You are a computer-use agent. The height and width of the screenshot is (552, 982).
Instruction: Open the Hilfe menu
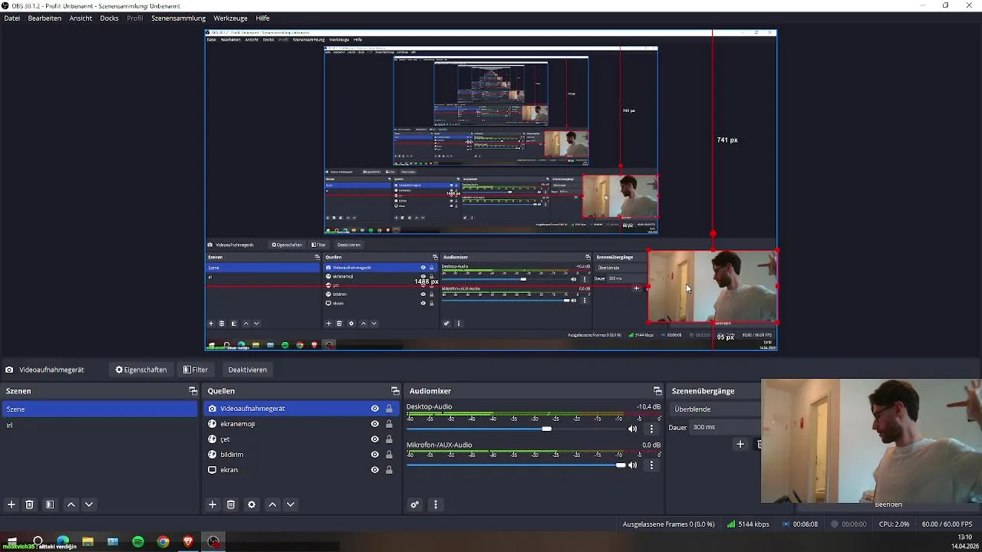click(x=262, y=18)
